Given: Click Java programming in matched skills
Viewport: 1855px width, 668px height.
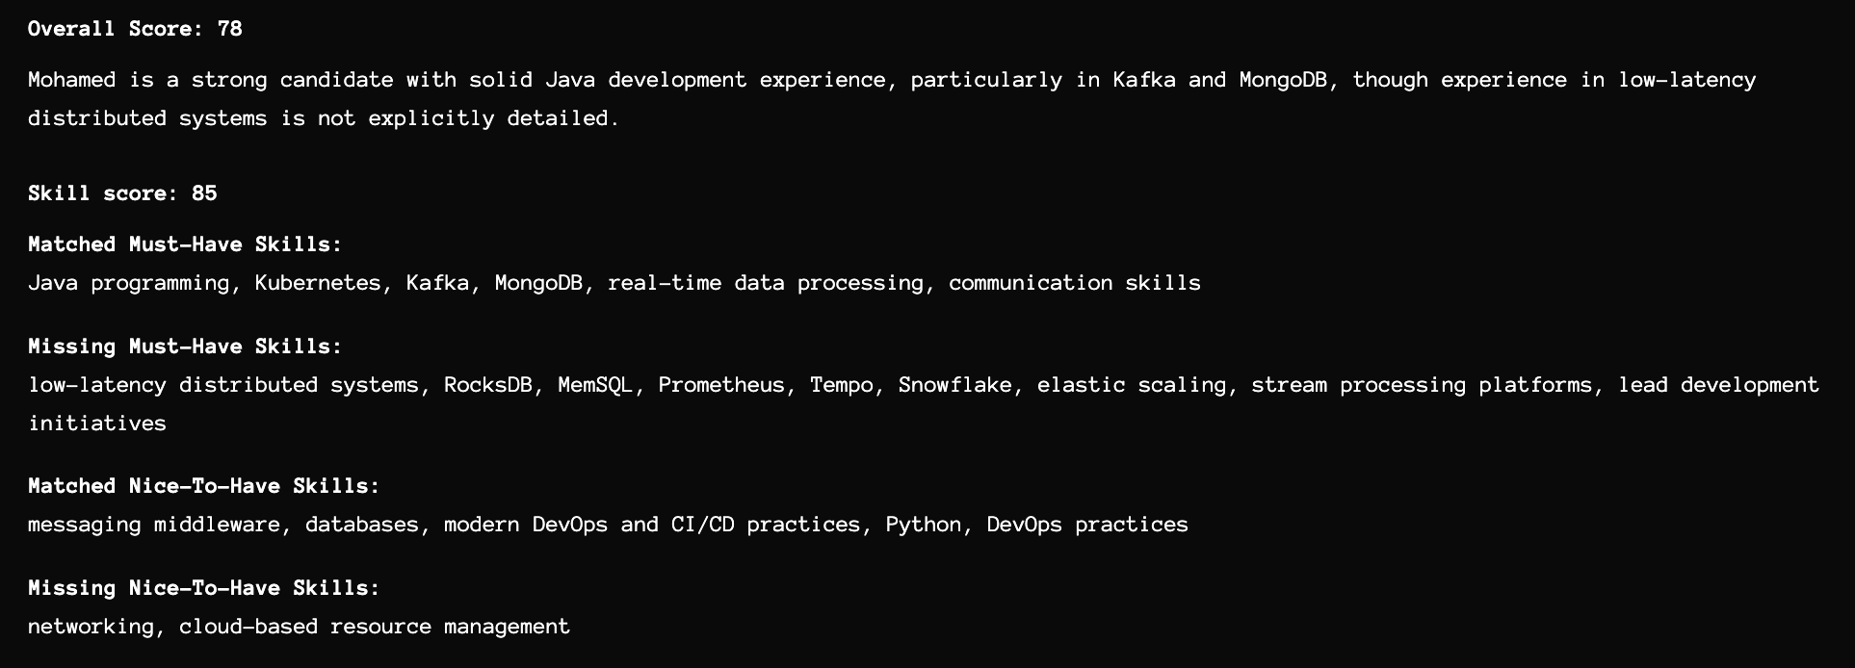Looking at the screenshot, I should (128, 283).
